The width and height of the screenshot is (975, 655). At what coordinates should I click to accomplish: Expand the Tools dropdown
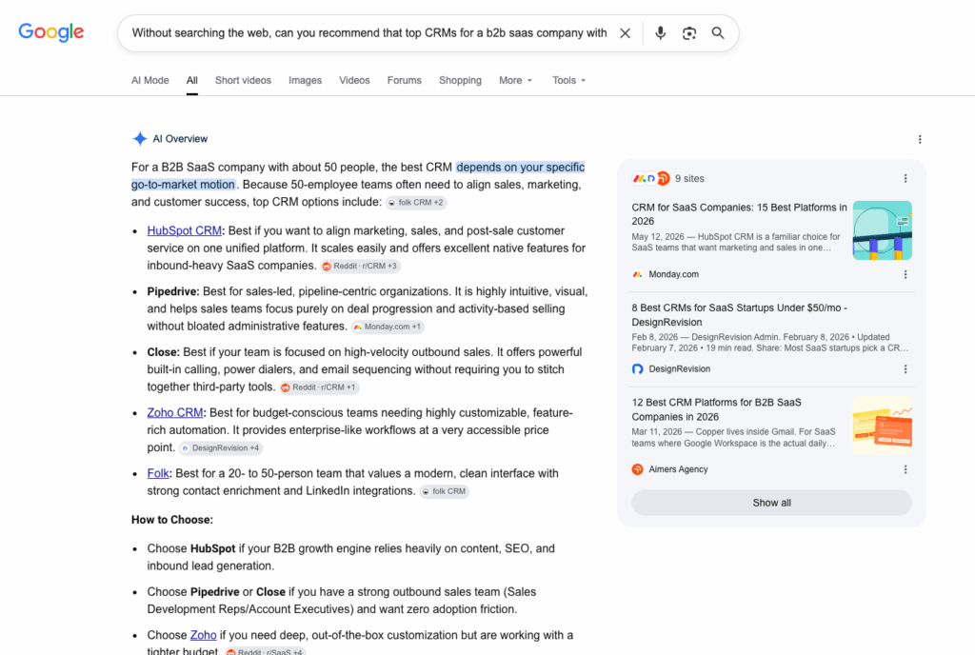(x=569, y=80)
